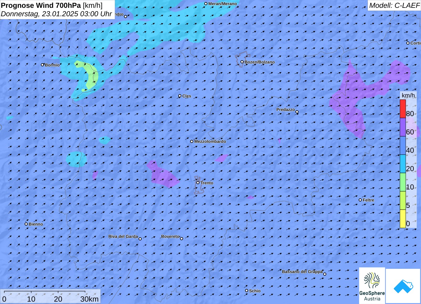Click the Bassano del Grappa marker
The height and width of the screenshot is (304, 421).
coord(325,274)
